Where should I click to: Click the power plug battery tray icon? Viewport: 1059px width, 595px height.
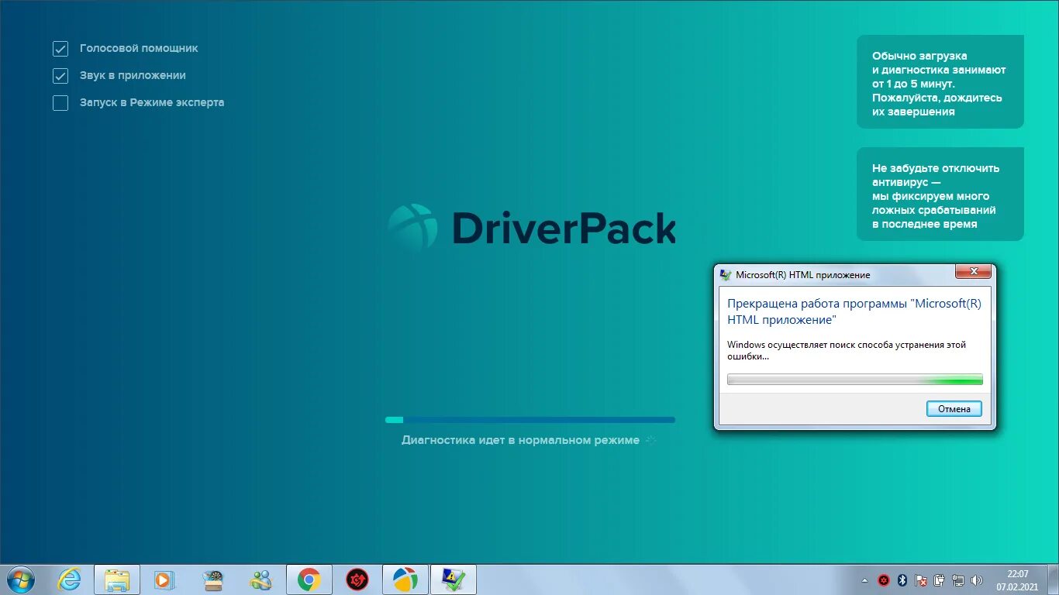tap(939, 580)
